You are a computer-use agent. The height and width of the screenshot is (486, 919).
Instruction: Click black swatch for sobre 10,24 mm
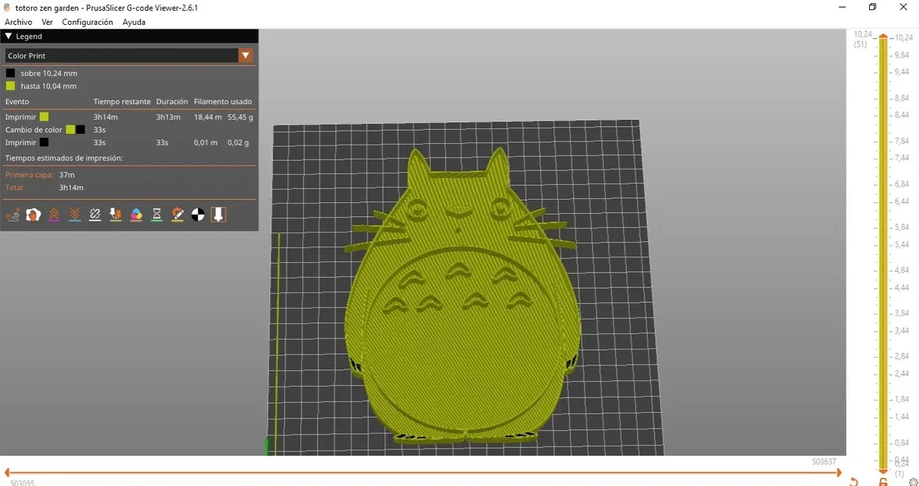click(x=11, y=73)
